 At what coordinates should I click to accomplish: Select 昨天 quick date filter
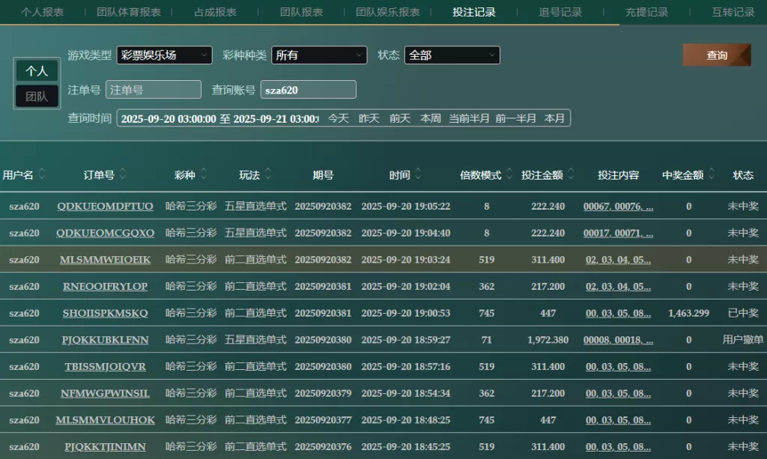click(369, 118)
